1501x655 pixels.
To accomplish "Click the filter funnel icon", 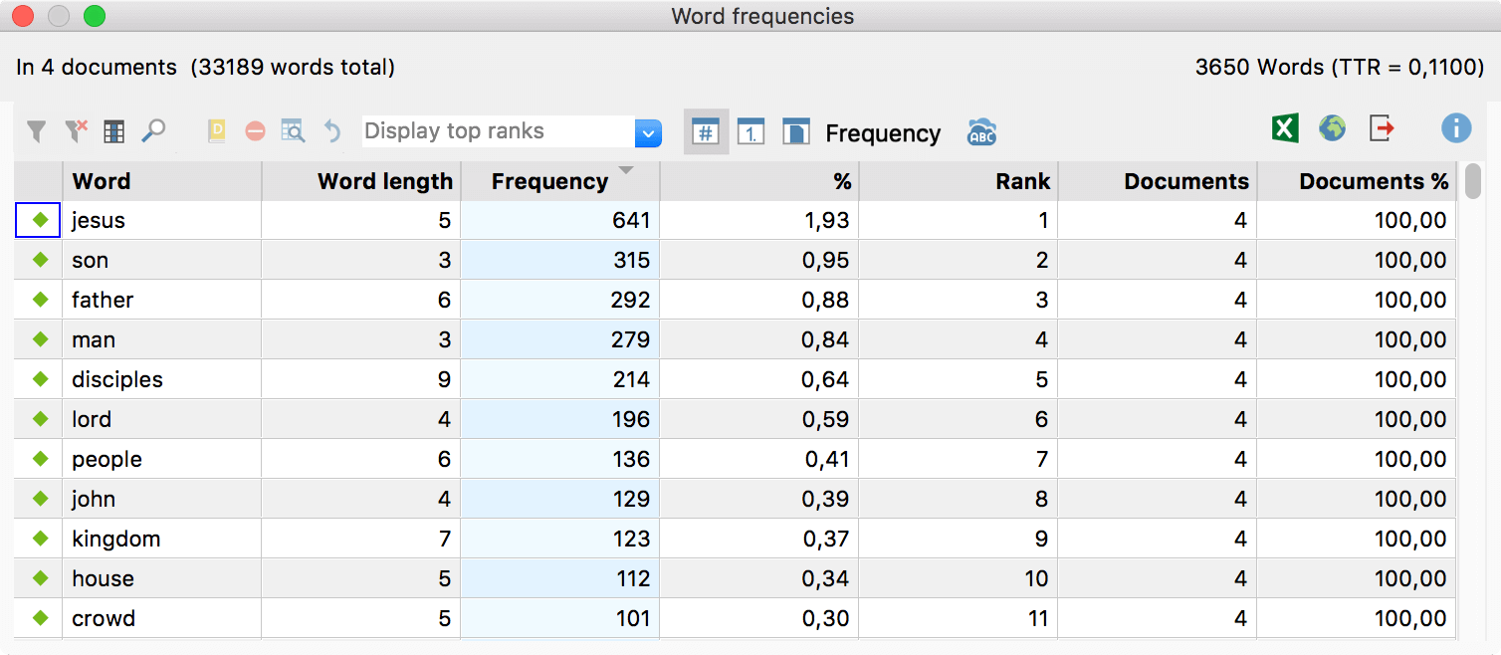I will pyautogui.click(x=36, y=131).
